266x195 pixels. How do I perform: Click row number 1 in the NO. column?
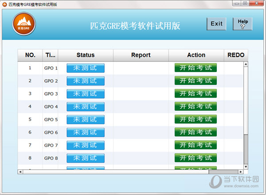click(30, 68)
